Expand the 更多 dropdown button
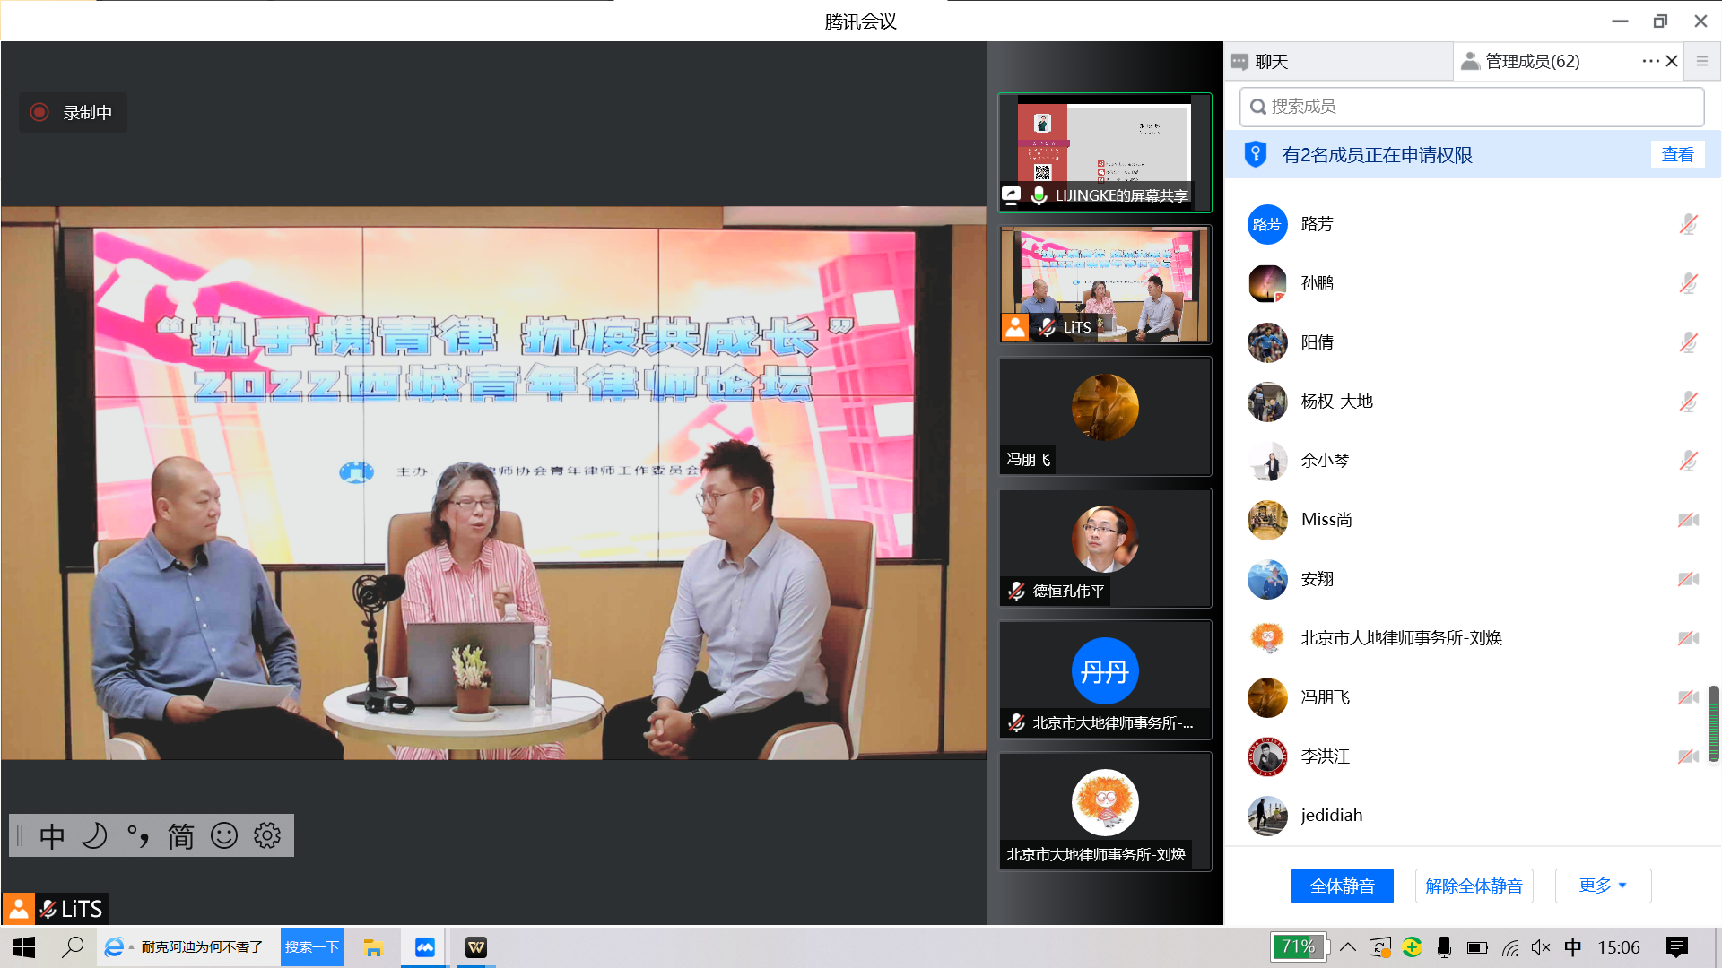The image size is (1722, 968). click(x=1603, y=886)
